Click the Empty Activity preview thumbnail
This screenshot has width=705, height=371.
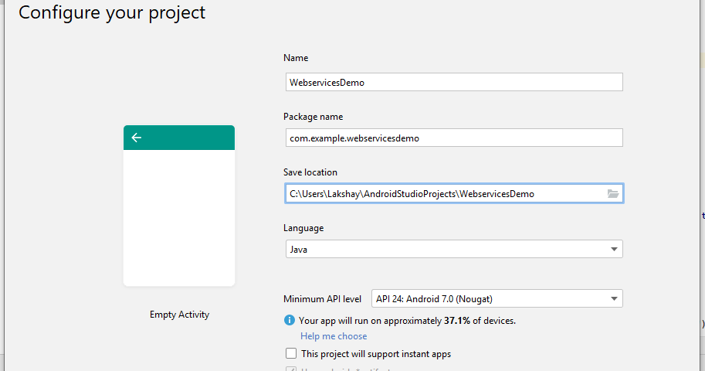click(179, 206)
